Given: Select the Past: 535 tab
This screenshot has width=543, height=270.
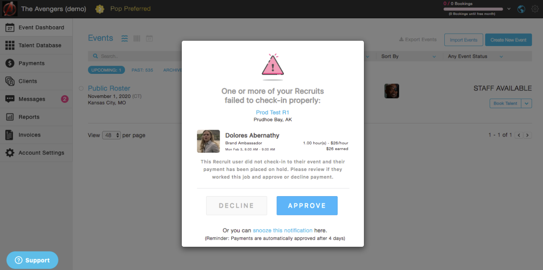Looking at the screenshot, I should [x=142, y=70].
